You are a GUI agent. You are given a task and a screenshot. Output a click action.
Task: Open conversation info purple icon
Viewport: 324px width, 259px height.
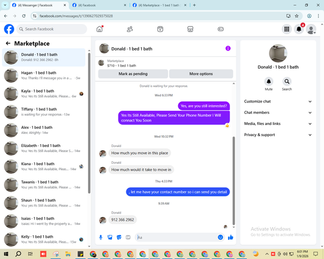tap(228, 49)
